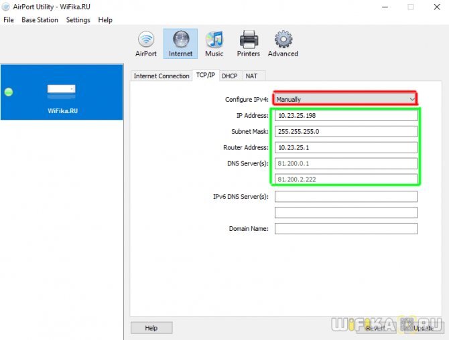Open the Settings menu
The height and width of the screenshot is (340, 449).
point(78,20)
